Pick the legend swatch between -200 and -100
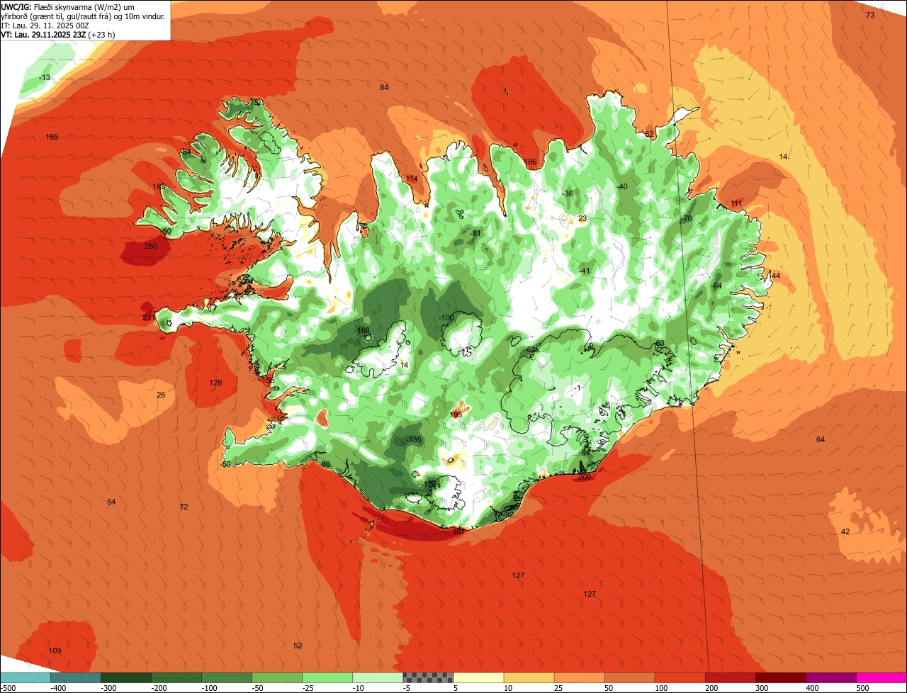Image resolution: width=907 pixels, height=693 pixels. coord(176,677)
